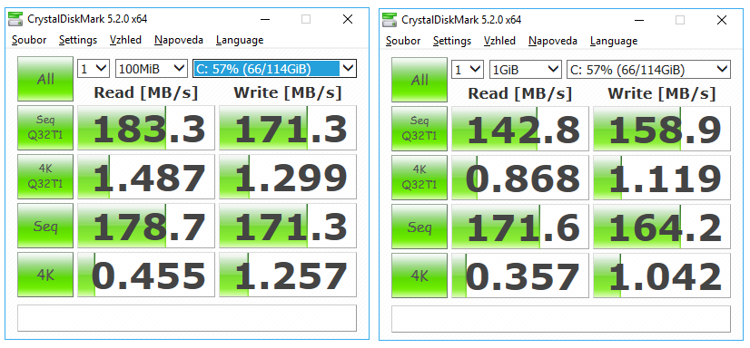
Task: Start Seq Q32T1 test in left window
Action: pos(45,128)
